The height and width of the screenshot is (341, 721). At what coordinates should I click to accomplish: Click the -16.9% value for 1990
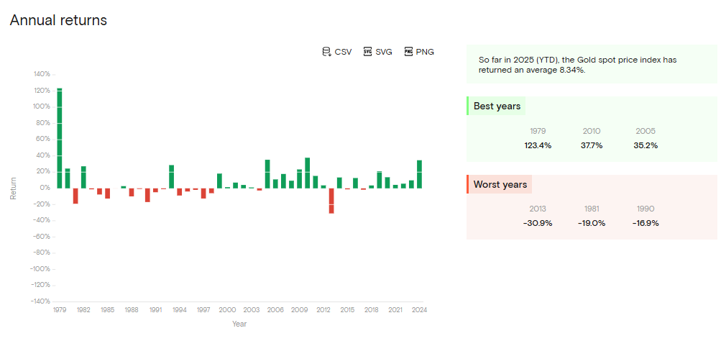click(x=646, y=223)
